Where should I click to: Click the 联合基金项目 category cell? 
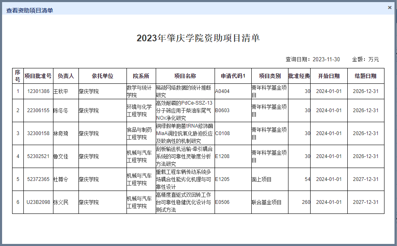[x=266, y=202]
